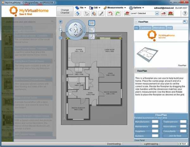Switch to 2D floor plan view icon

92,23
